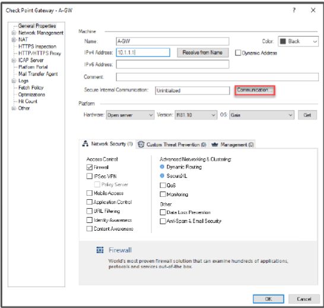Screen dimensions: 324x308
Task: Open the Hardware dropdown
Action: point(130,115)
